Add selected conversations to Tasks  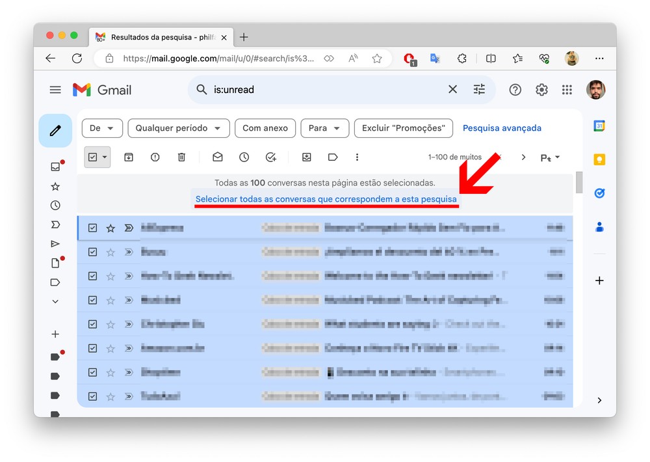point(270,157)
